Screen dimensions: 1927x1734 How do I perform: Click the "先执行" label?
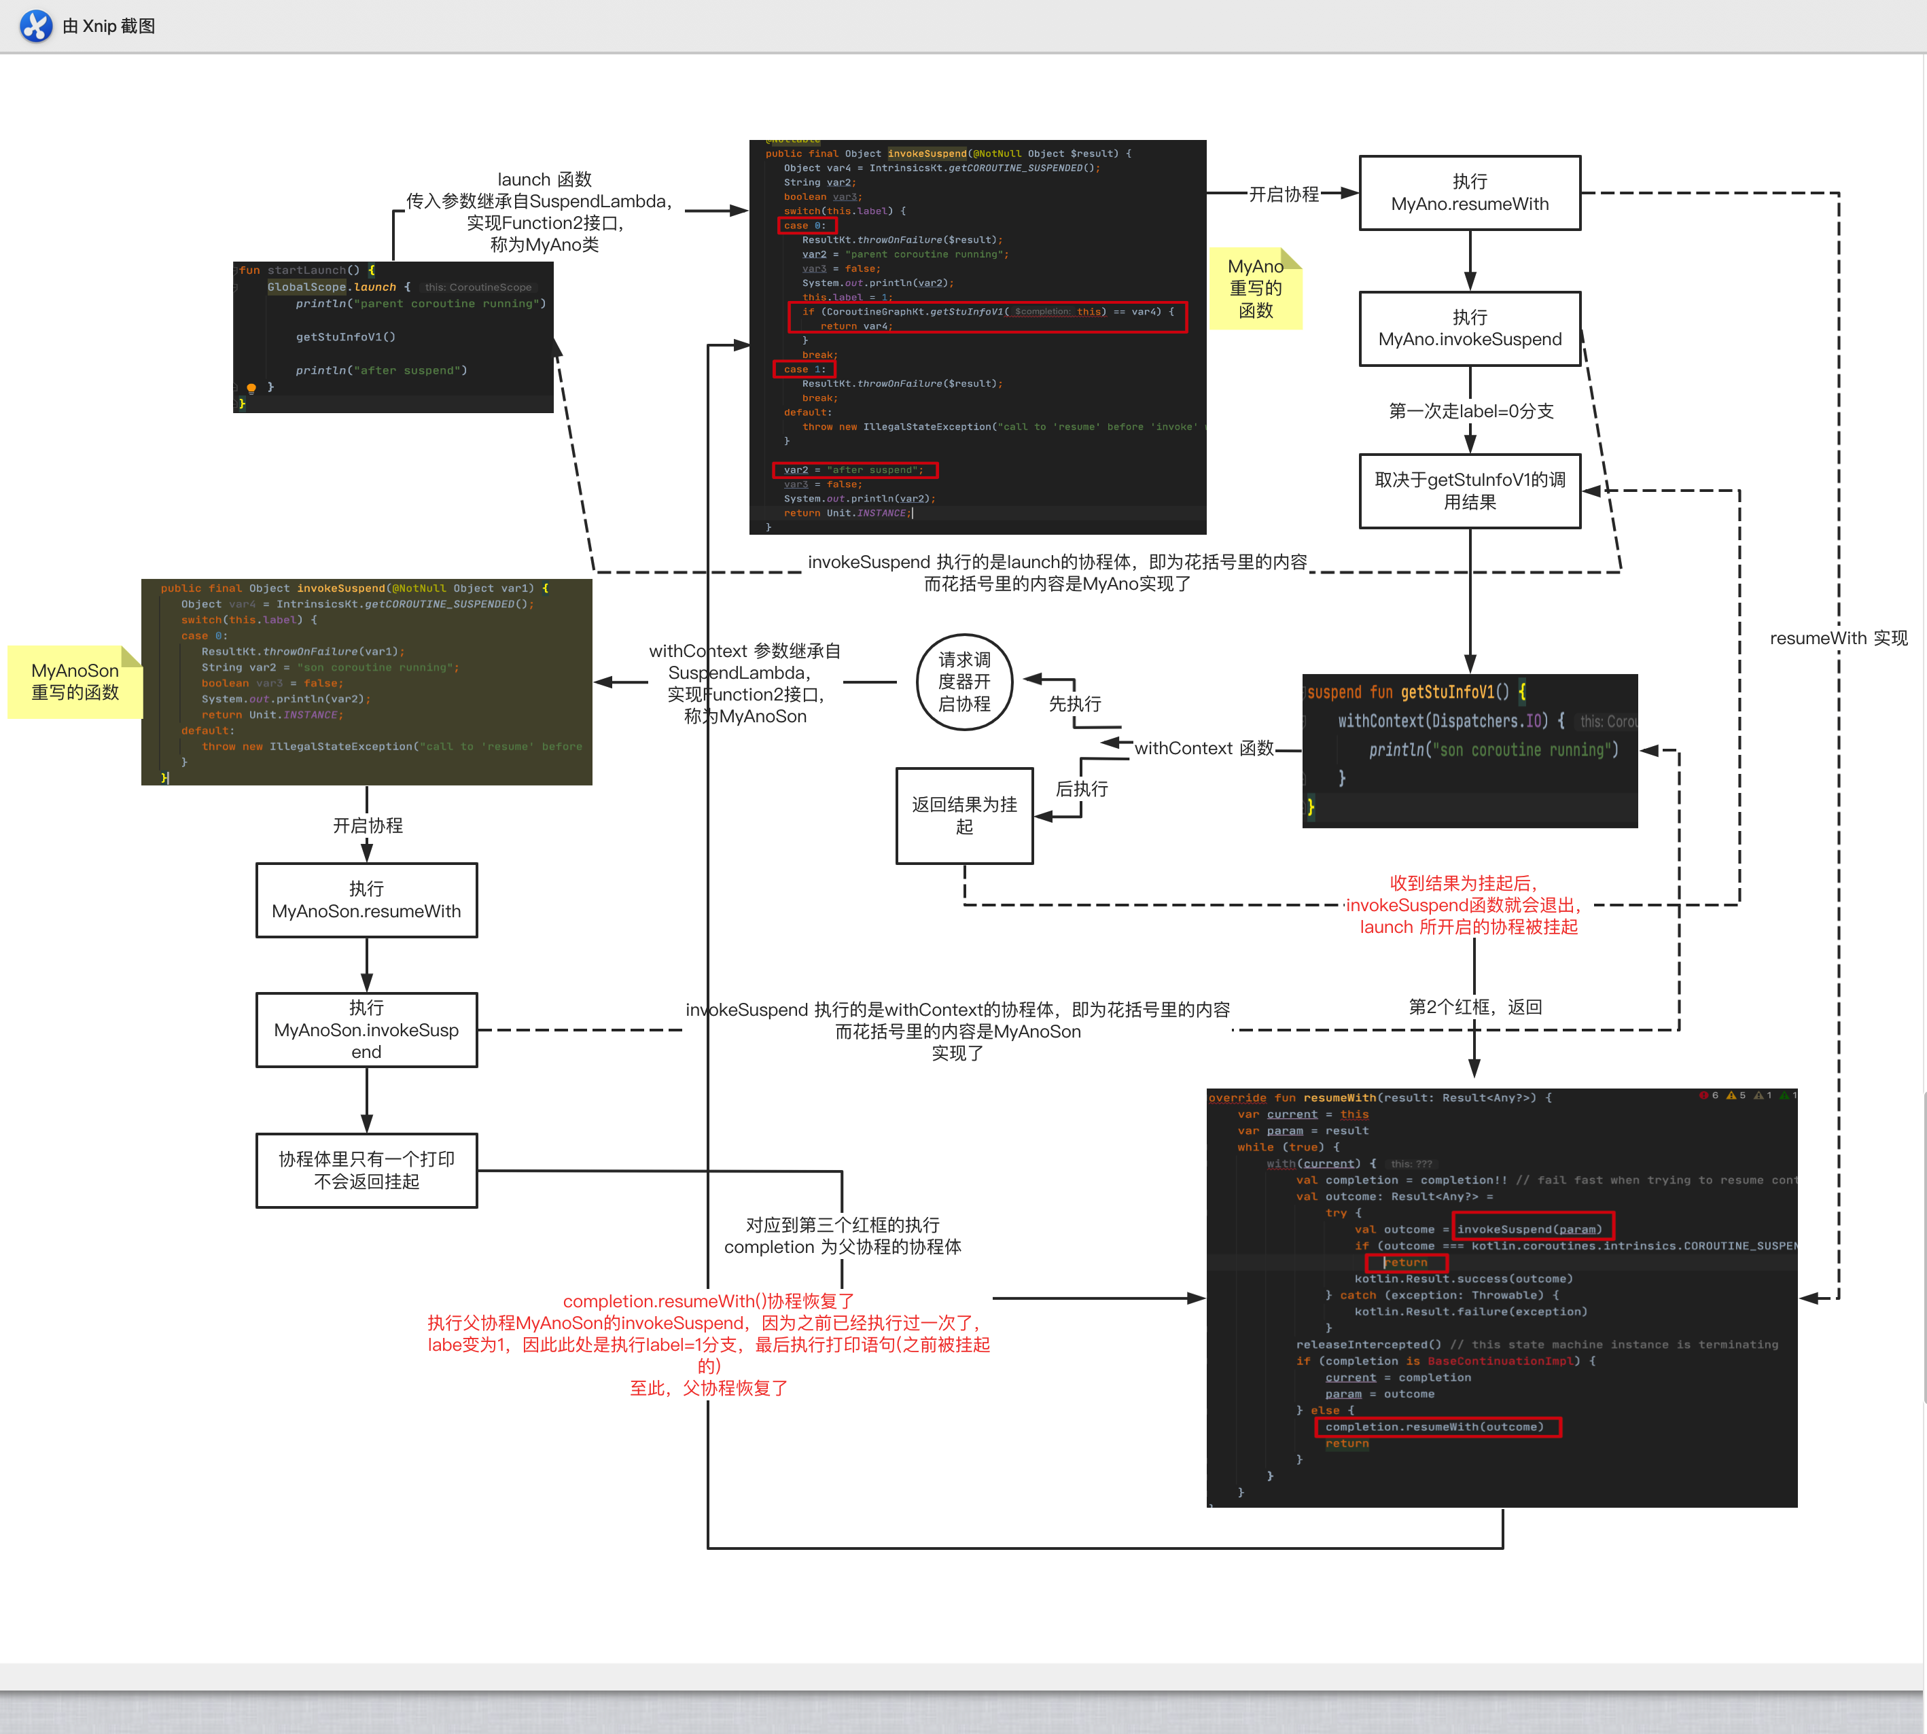1074,703
